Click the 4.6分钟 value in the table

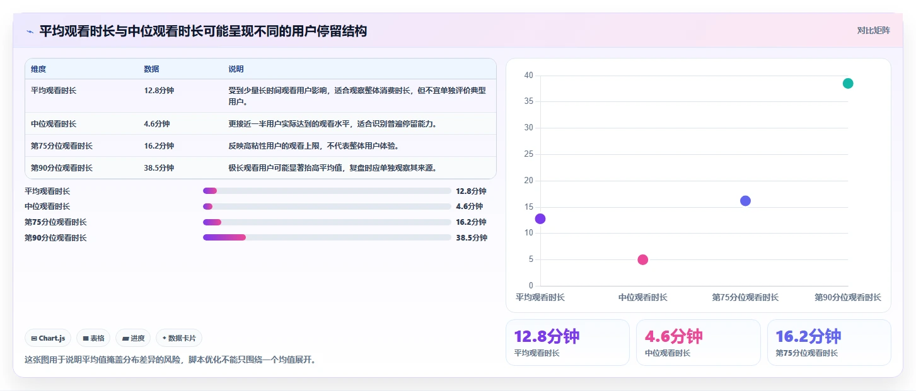(x=157, y=124)
